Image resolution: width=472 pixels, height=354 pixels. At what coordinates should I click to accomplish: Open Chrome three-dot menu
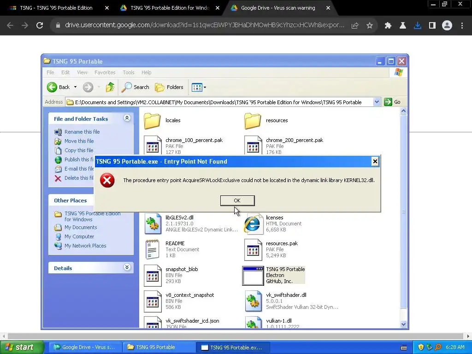462,26
